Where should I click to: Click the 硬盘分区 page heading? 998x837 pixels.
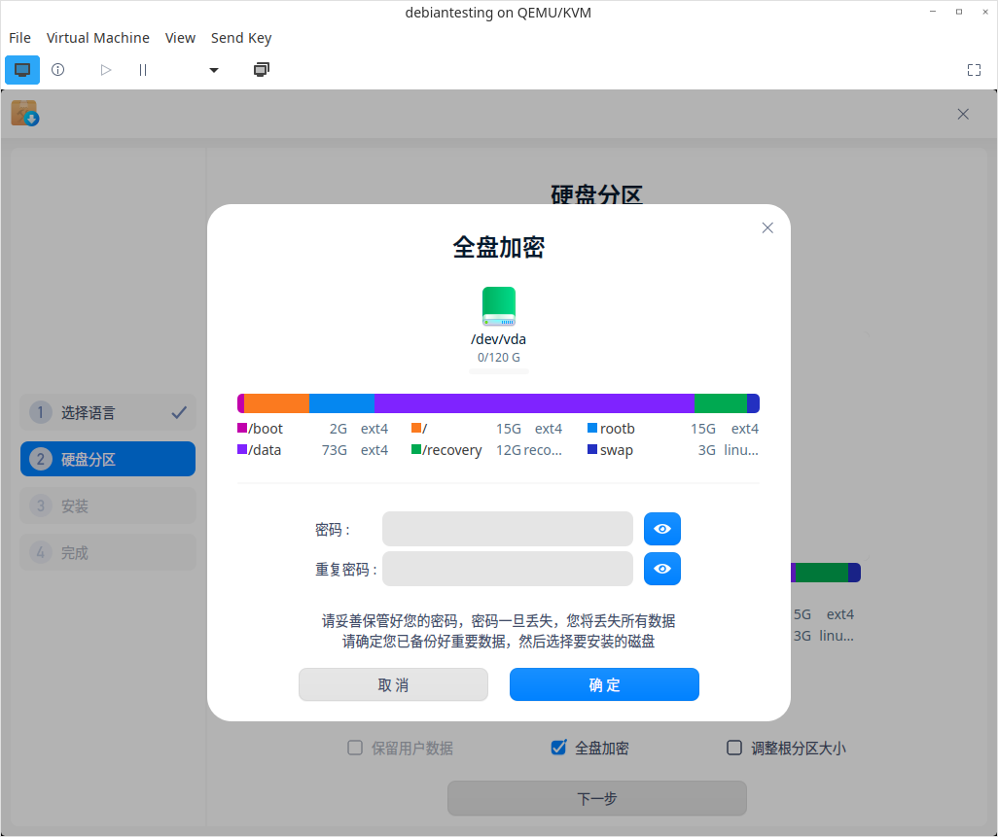[596, 194]
